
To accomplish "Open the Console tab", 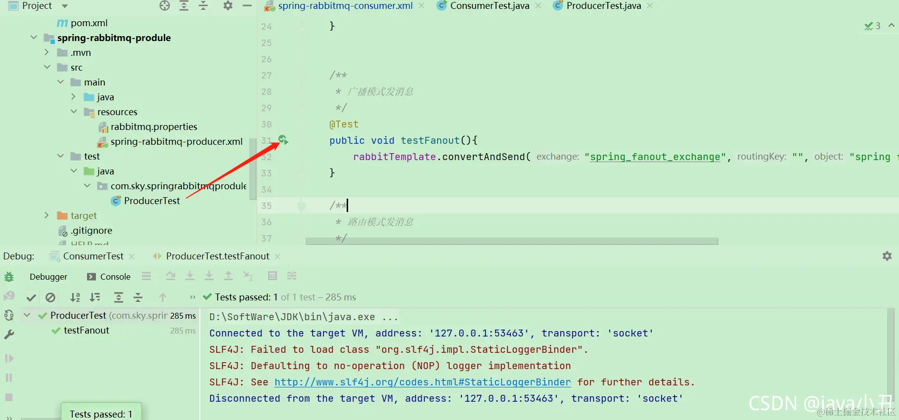I will 109,277.
